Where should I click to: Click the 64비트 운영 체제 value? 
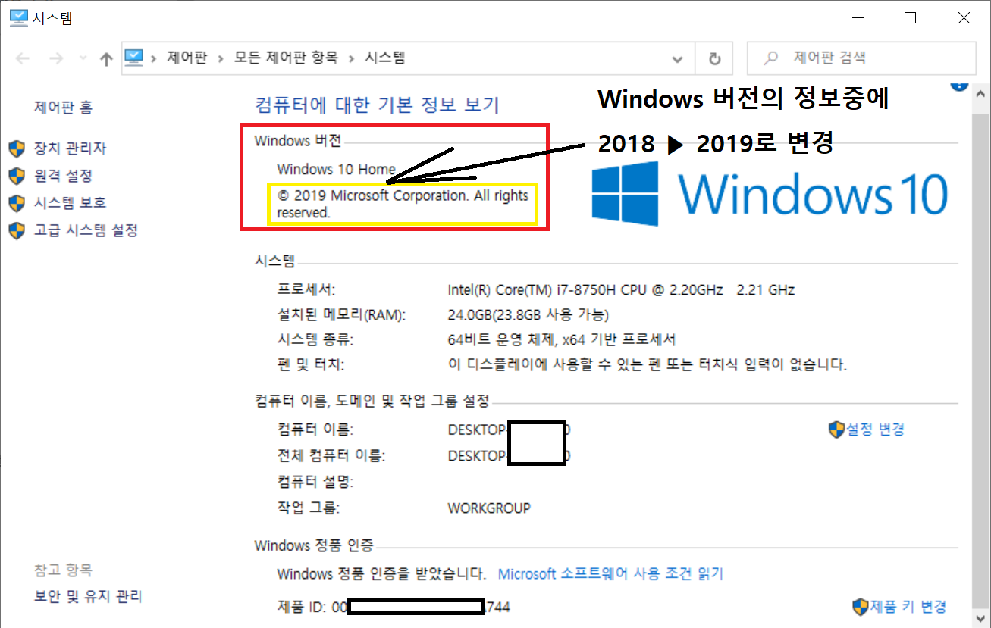(562, 339)
